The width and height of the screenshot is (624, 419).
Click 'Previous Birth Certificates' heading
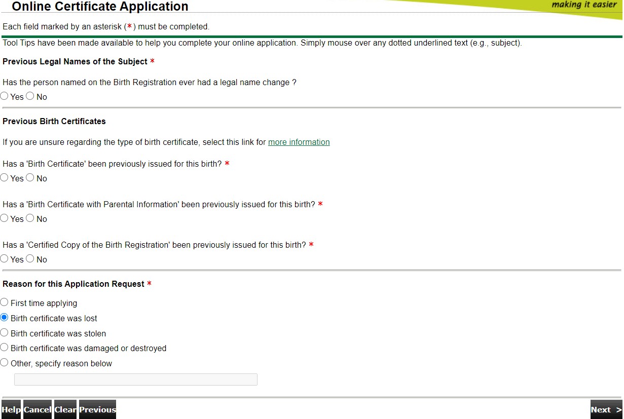point(54,122)
